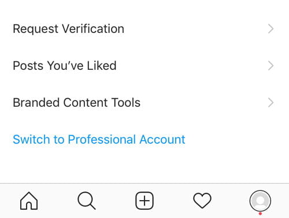Open Activity via the heart icon
Screen dimensions: 289x218
(202, 201)
